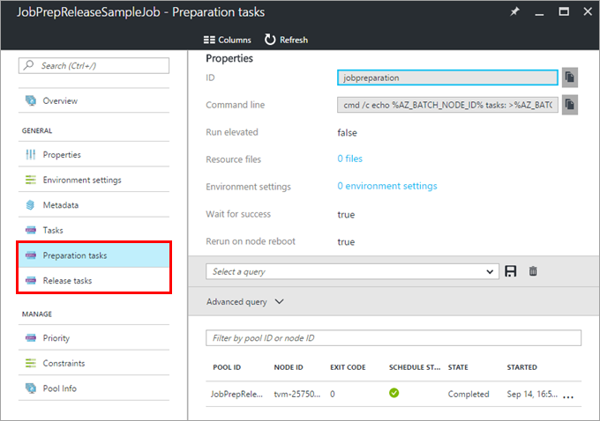Click the pool ID filter field
Screen dimensions: 600x421
[393, 338]
